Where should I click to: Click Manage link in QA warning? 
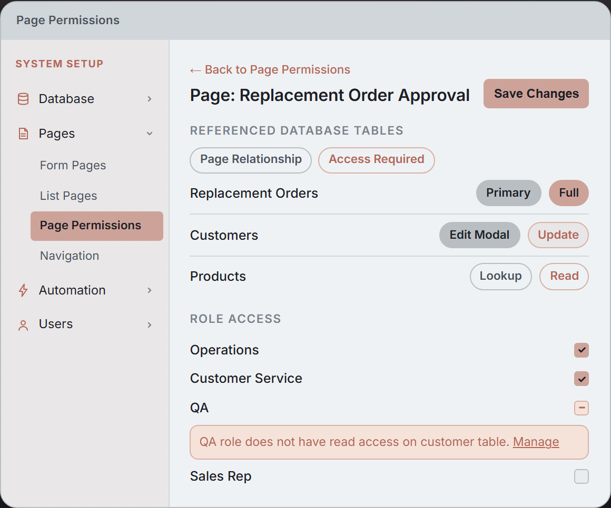[536, 442]
